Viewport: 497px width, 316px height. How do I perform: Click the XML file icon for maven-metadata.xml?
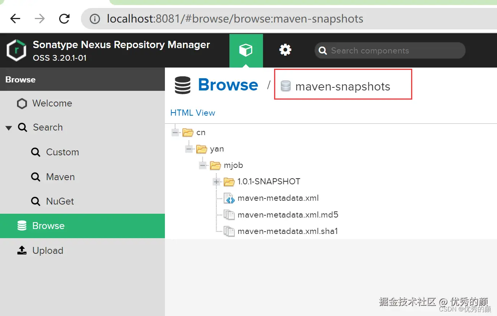point(229,198)
